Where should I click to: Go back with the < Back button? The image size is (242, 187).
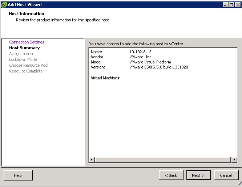171,175
